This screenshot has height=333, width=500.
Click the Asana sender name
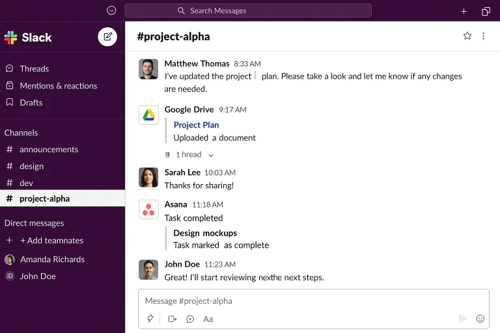[x=176, y=204]
